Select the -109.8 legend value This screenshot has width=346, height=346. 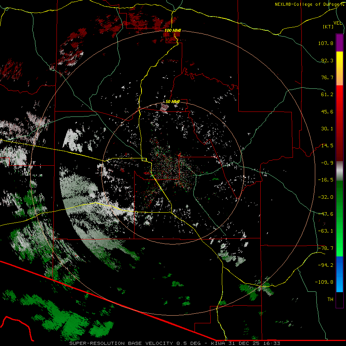(324, 282)
